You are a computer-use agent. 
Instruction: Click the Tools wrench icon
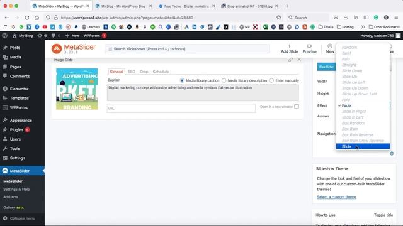click(5, 149)
